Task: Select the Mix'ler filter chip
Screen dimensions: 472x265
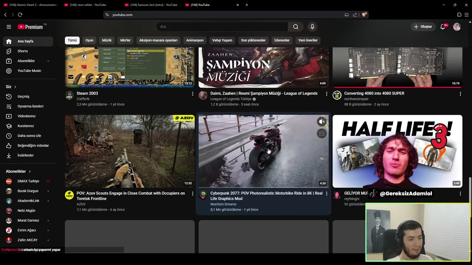Action: 125,40
